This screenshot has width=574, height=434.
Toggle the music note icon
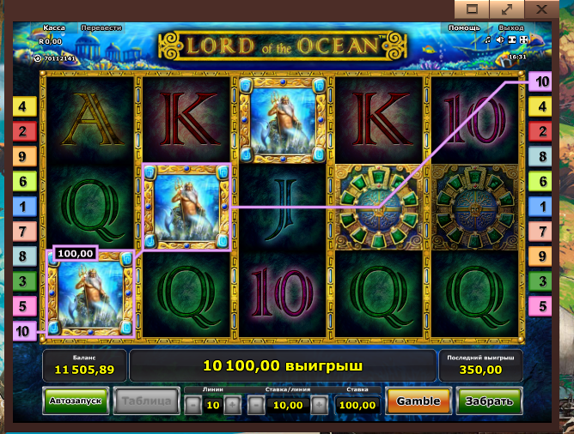point(487,39)
